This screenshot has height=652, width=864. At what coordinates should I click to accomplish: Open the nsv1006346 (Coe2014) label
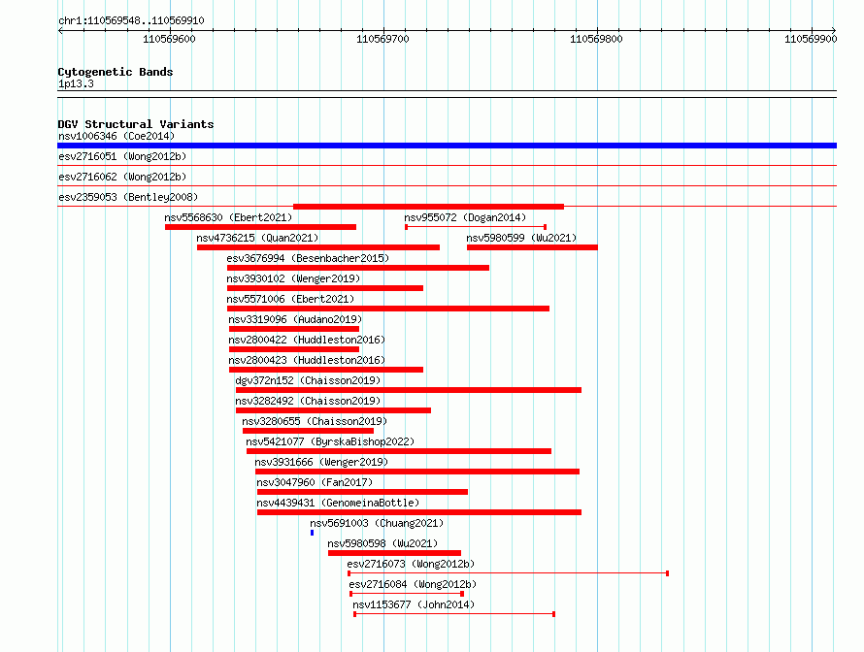[x=116, y=136]
